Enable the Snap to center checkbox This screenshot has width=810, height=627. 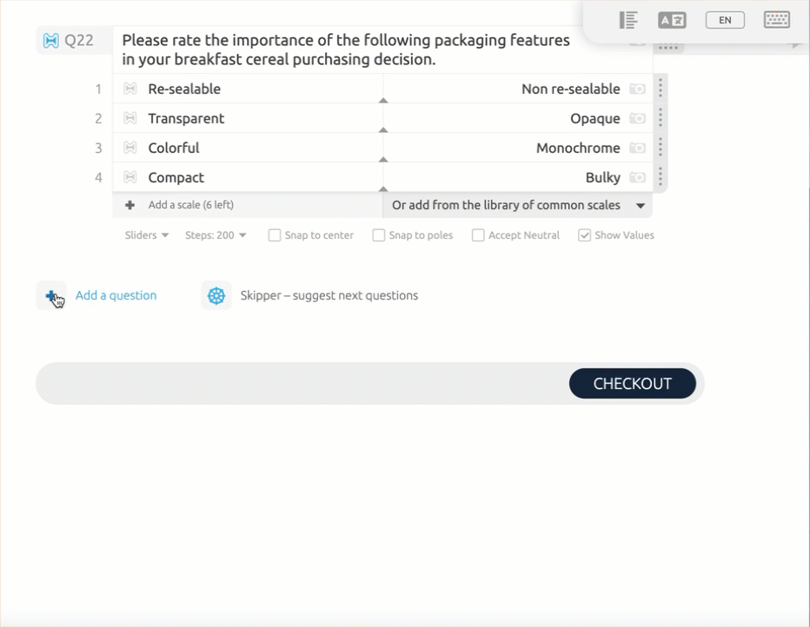click(275, 235)
